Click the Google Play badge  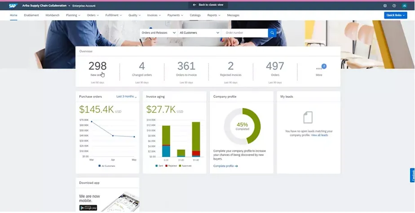(x=88, y=207)
